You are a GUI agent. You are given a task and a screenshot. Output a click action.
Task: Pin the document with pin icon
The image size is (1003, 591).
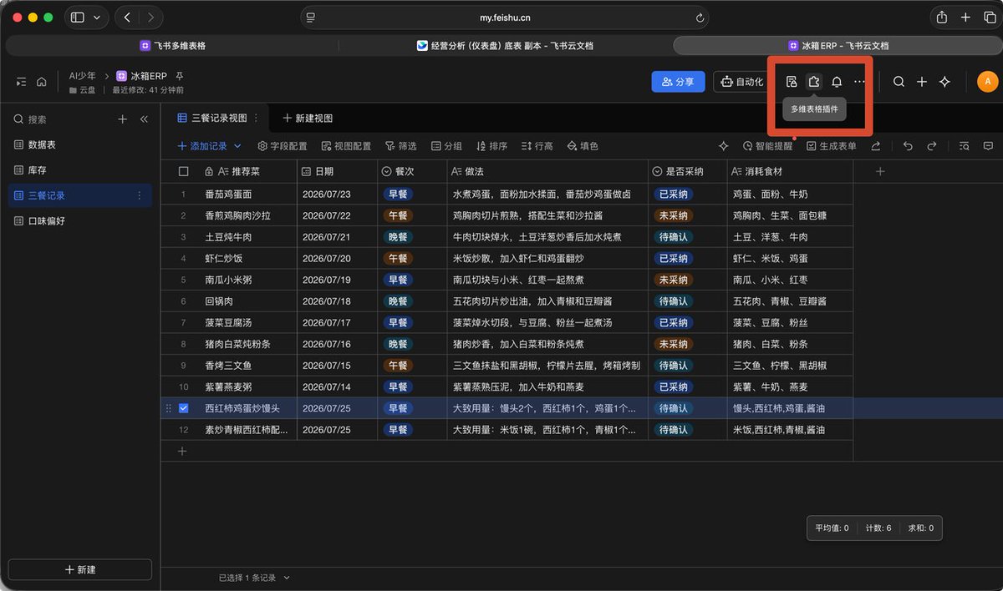point(179,76)
